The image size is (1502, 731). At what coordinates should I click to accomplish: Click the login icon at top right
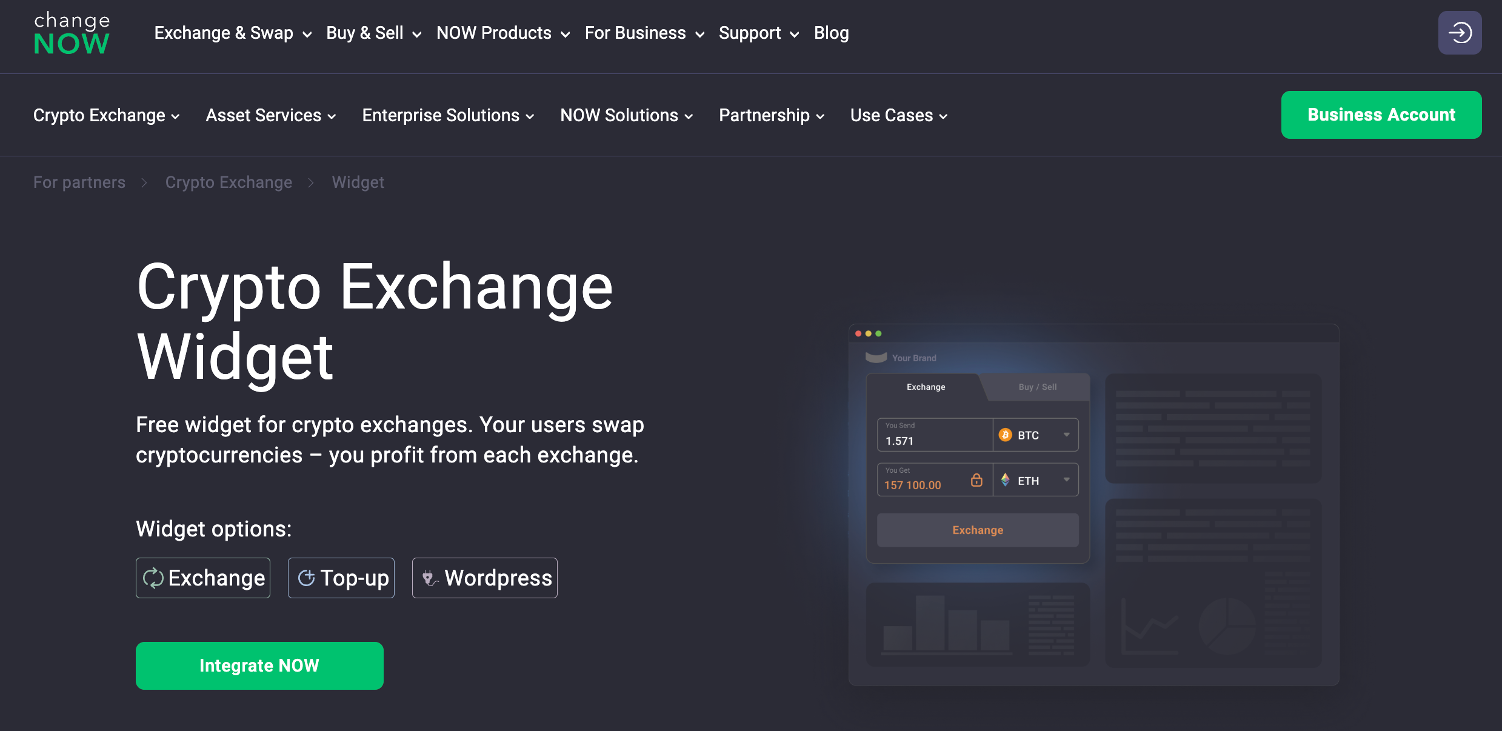point(1459,32)
